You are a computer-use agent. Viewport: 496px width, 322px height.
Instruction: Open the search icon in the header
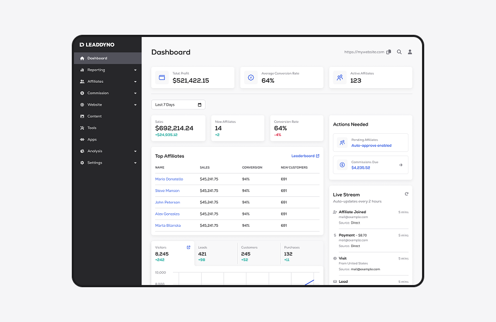399,52
